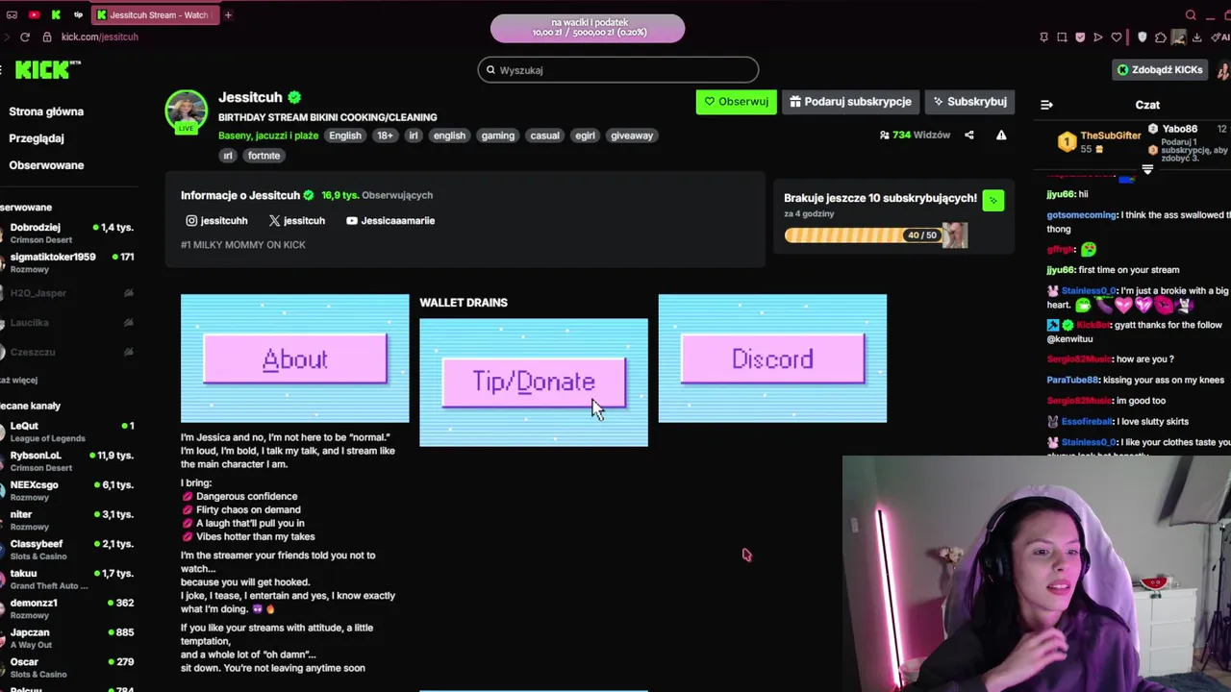Expand the leaderboard with the down arrow
This screenshot has height=692, width=1231.
pyautogui.click(x=1147, y=169)
